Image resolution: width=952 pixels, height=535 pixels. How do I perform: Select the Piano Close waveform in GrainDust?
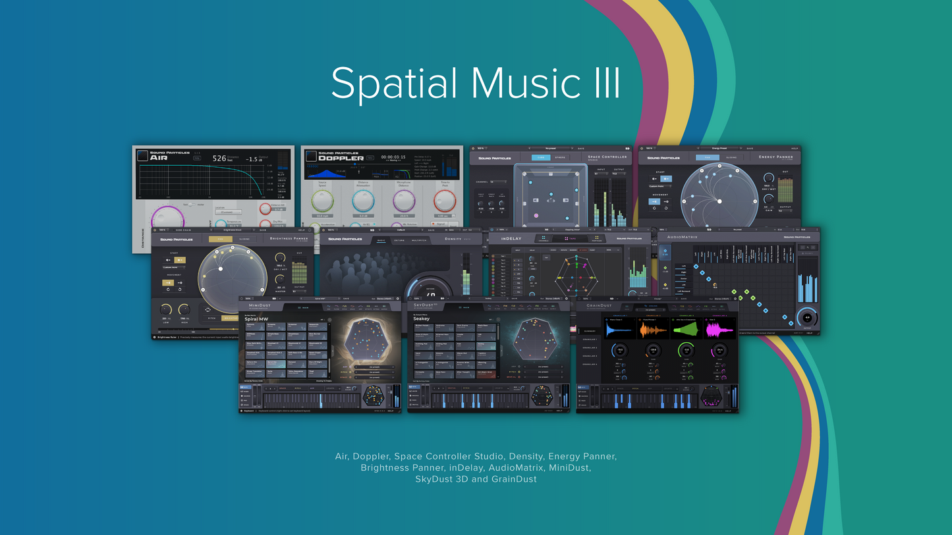click(x=620, y=329)
